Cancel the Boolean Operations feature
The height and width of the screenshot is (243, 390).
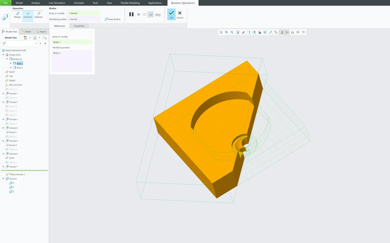(180, 15)
